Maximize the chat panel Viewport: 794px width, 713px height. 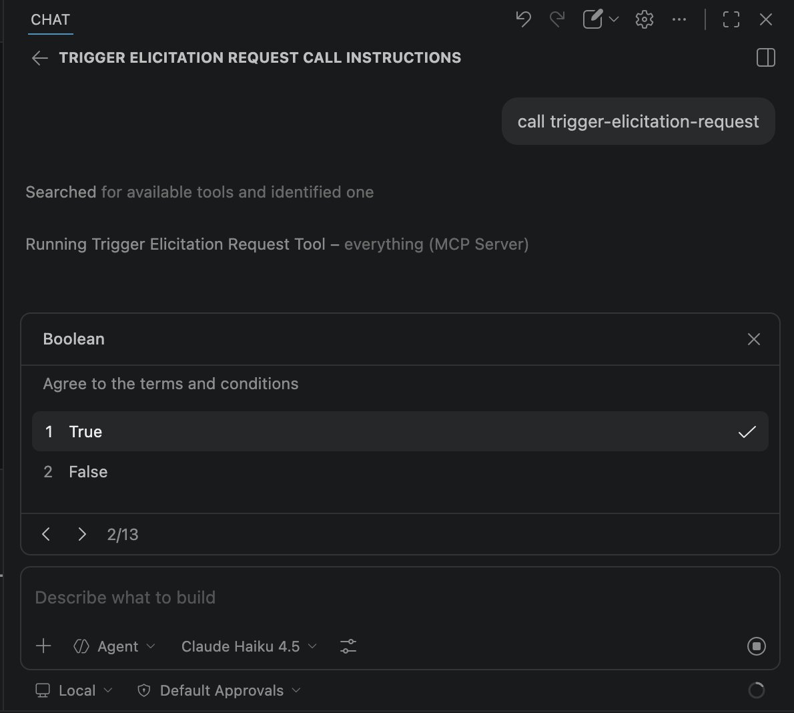click(731, 20)
